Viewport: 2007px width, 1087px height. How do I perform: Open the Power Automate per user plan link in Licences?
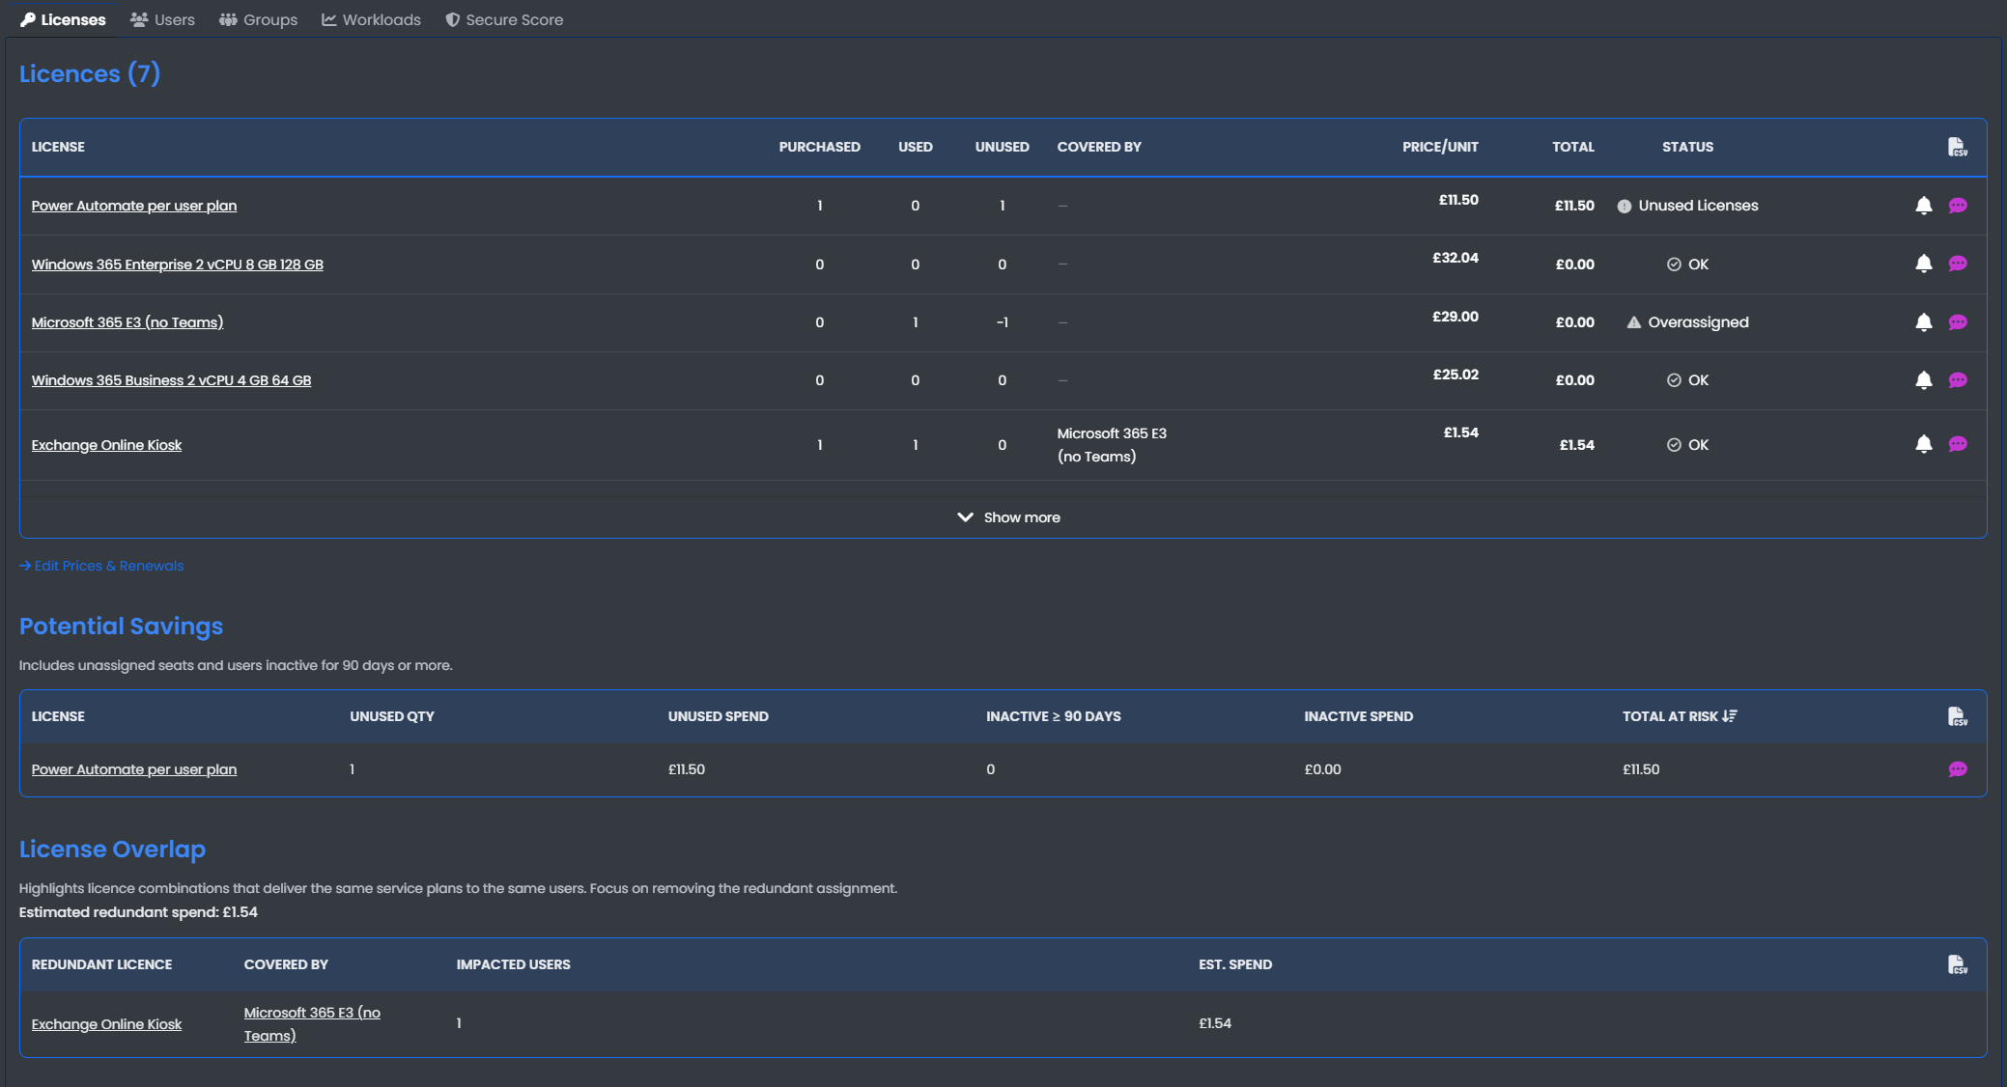(134, 206)
